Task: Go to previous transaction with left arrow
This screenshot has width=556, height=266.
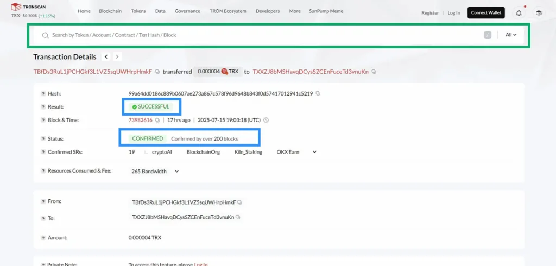Action: (x=106, y=57)
